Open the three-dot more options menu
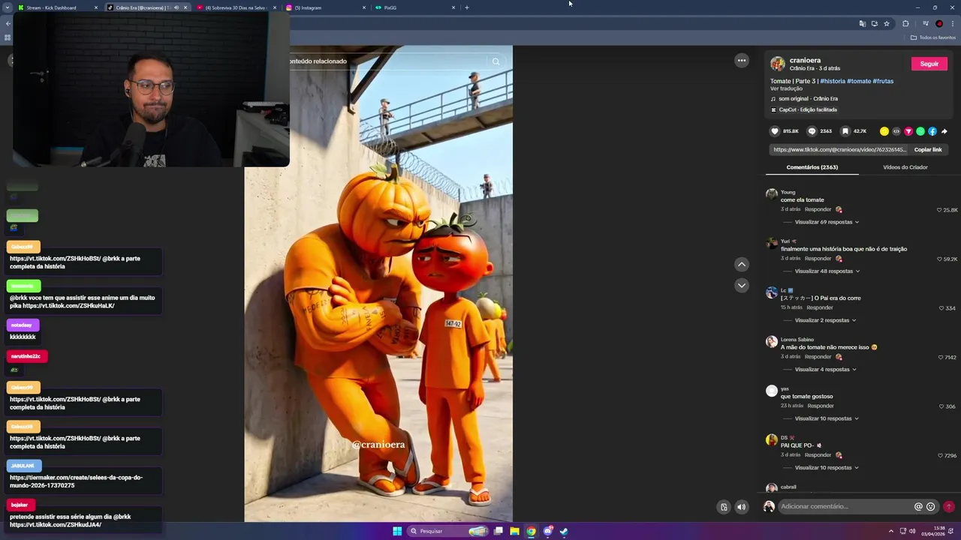Screen dimensions: 961x540 [x=742, y=61]
